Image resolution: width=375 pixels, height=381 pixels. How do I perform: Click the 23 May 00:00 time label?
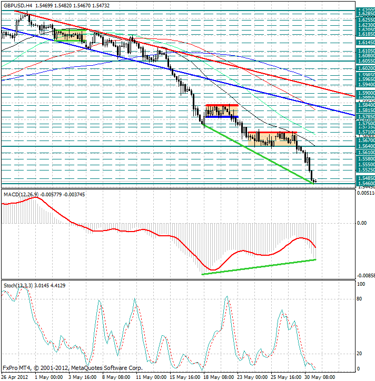pos(253,377)
